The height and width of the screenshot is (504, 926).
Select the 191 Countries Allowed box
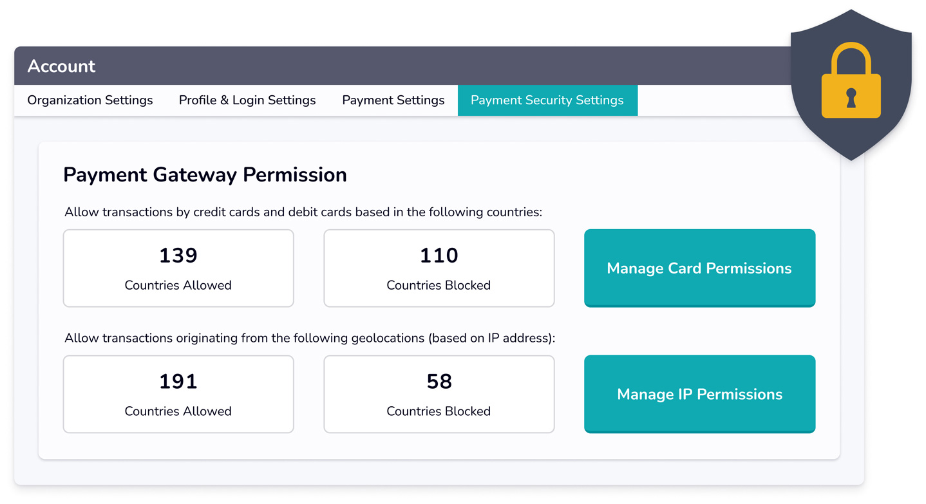[178, 395]
